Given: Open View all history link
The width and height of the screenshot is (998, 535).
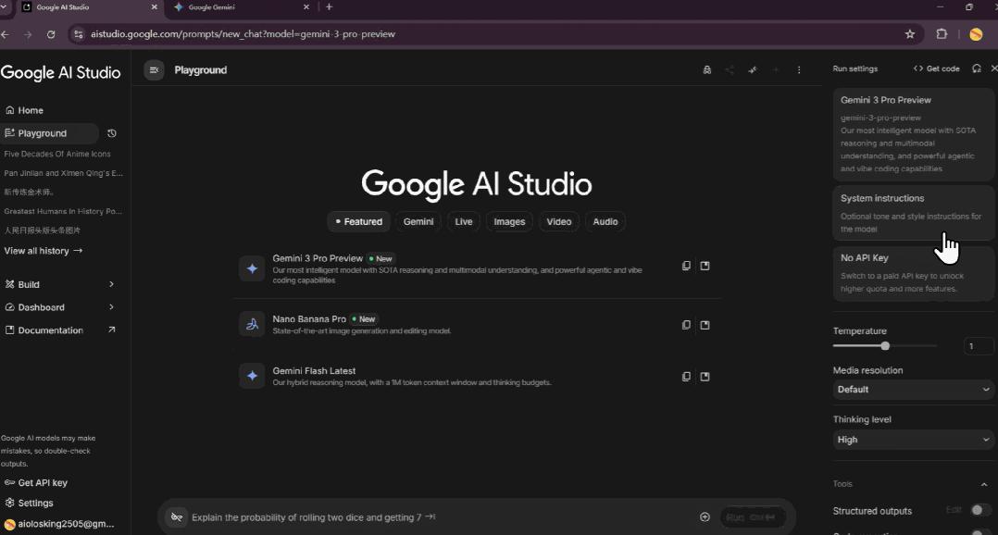Looking at the screenshot, I should 44,251.
